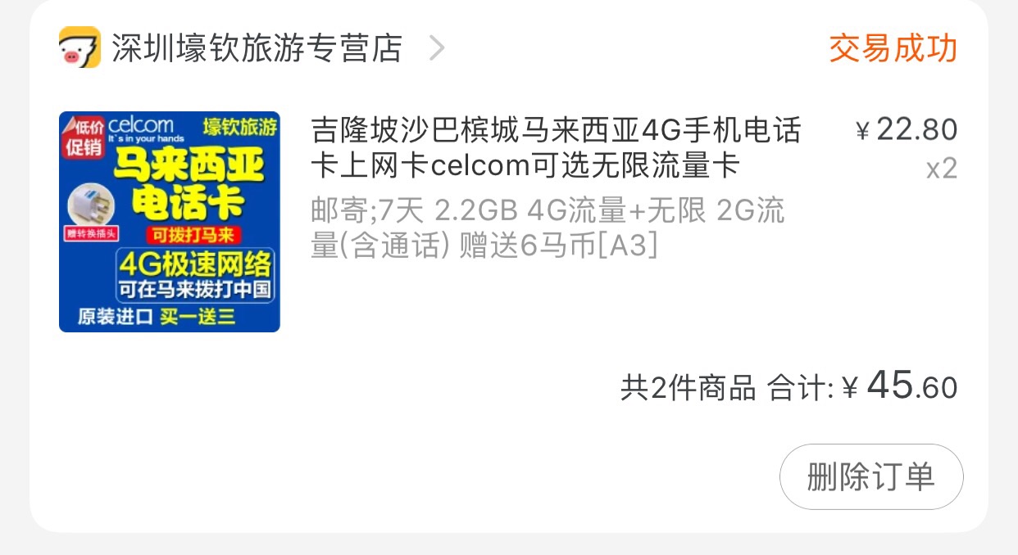Tap the 4G极速网络 banner on the image
Screen dimensions: 1018x555
(x=194, y=264)
